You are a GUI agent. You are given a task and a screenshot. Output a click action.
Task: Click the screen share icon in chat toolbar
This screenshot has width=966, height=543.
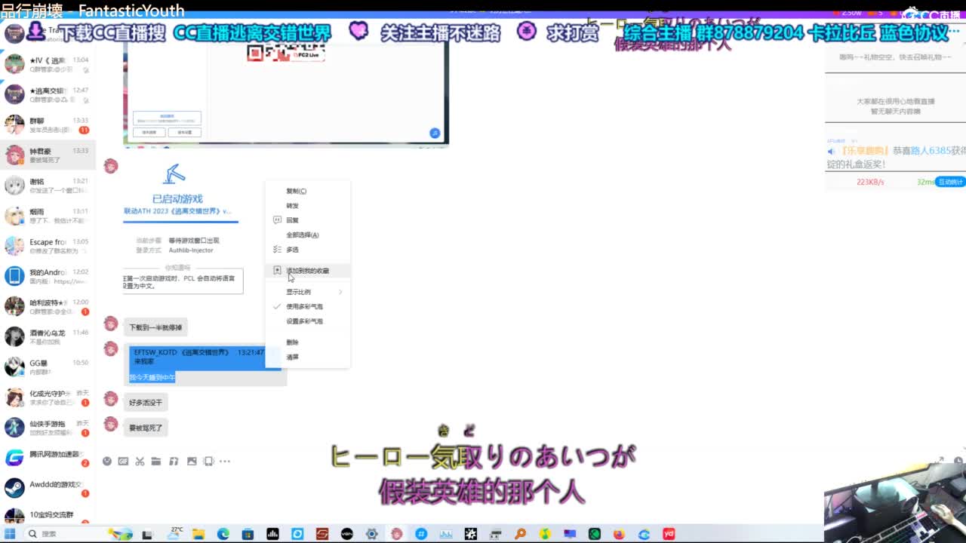(x=209, y=461)
